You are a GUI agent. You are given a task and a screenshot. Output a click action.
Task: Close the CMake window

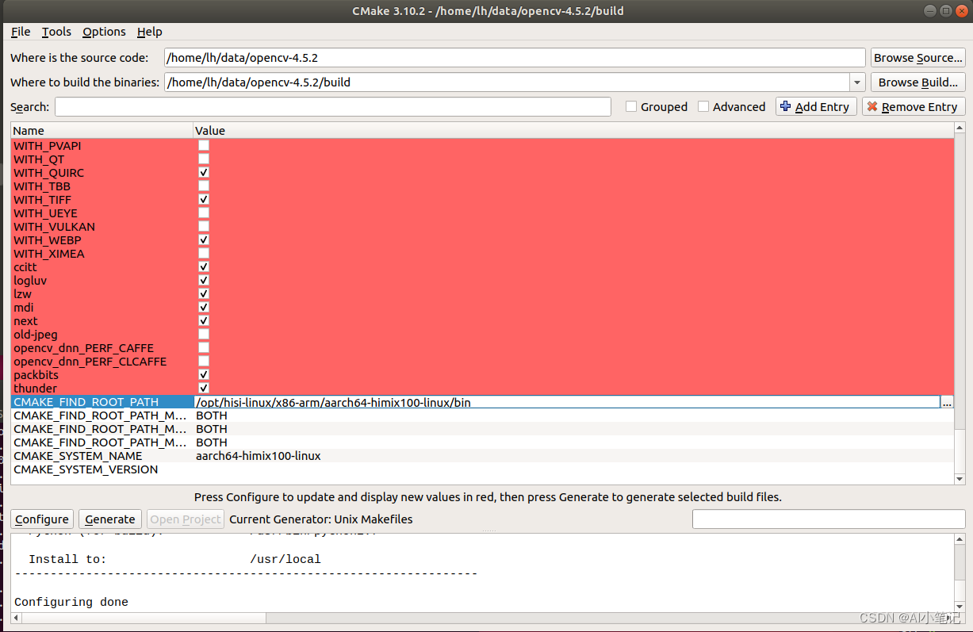click(x=960, y=10)
